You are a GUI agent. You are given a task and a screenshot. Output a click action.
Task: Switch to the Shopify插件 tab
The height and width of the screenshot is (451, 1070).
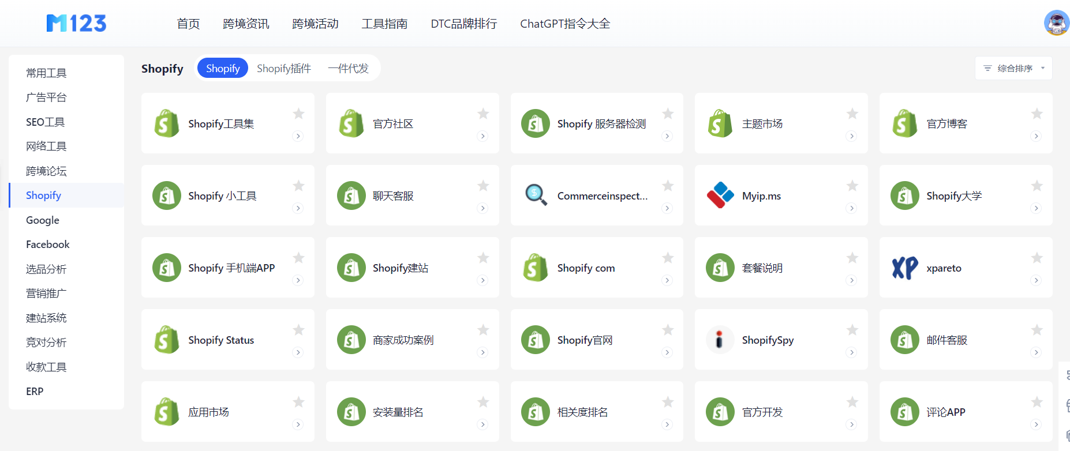coord(284,68)
